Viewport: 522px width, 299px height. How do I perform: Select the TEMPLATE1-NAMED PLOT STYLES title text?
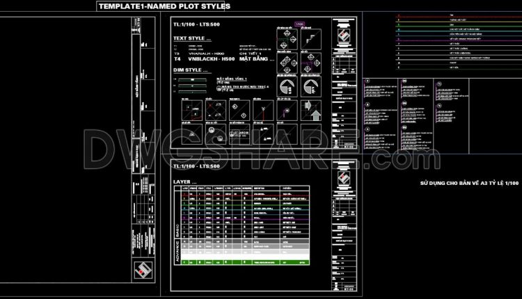(x=164, y=6)
